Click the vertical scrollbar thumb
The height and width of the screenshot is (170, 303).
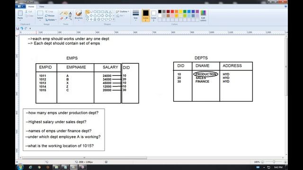click(286, 67)
